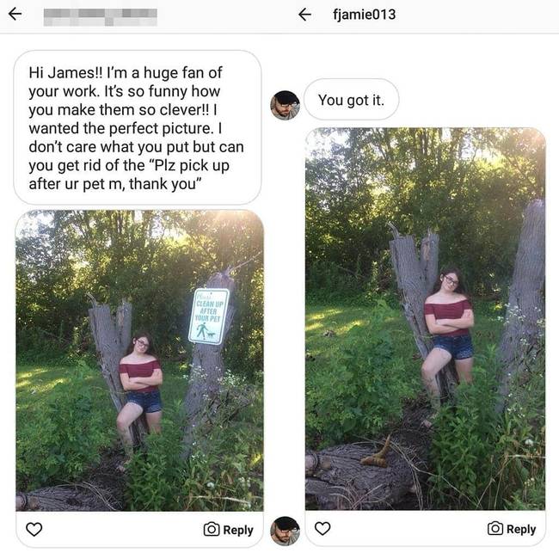
Task: Like the edited photo with the heart icon
Action: [x=322, y=528]
